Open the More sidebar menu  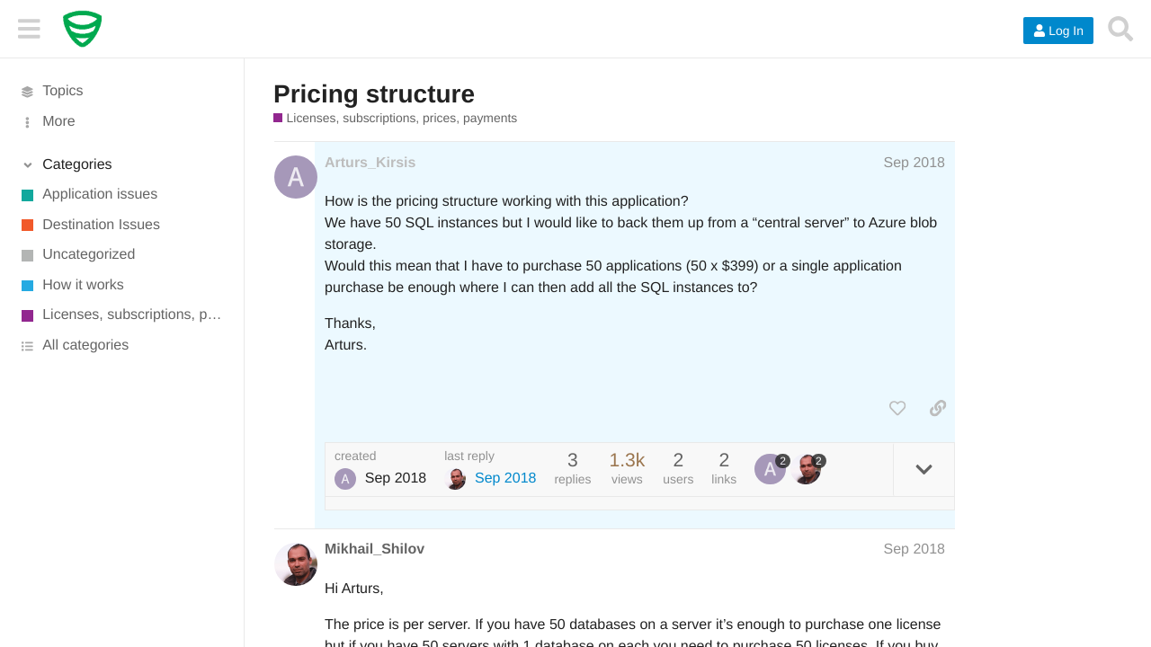click(58, 121)
